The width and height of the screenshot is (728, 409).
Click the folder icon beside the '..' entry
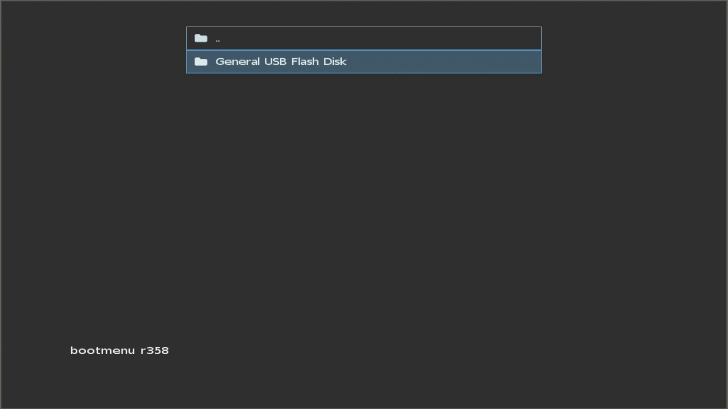(x=201, y=38)
